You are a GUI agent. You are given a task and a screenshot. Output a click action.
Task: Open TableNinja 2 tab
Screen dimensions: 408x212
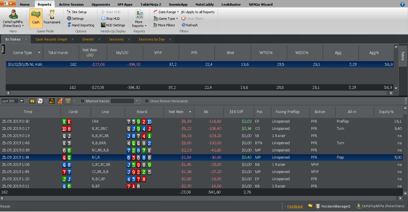tap(150, 5)
